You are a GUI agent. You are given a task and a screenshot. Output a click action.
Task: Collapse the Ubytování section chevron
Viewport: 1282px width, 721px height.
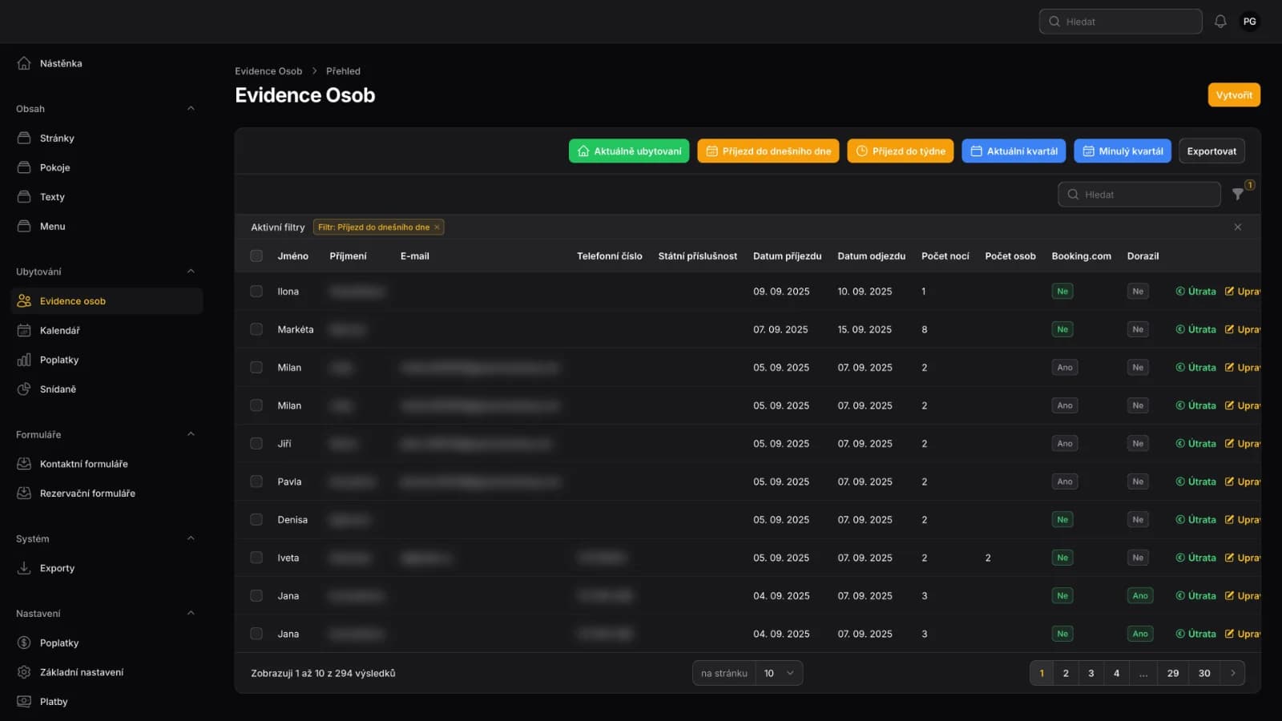pyautogui.click(x=191, y=272)
